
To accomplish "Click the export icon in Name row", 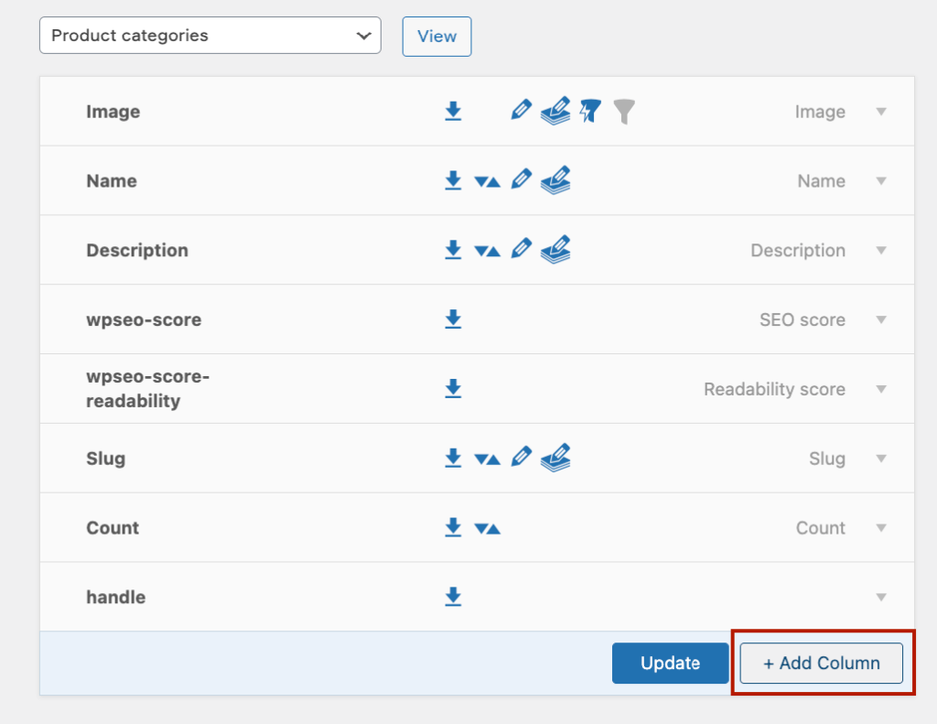I will (x=453, y=180).
